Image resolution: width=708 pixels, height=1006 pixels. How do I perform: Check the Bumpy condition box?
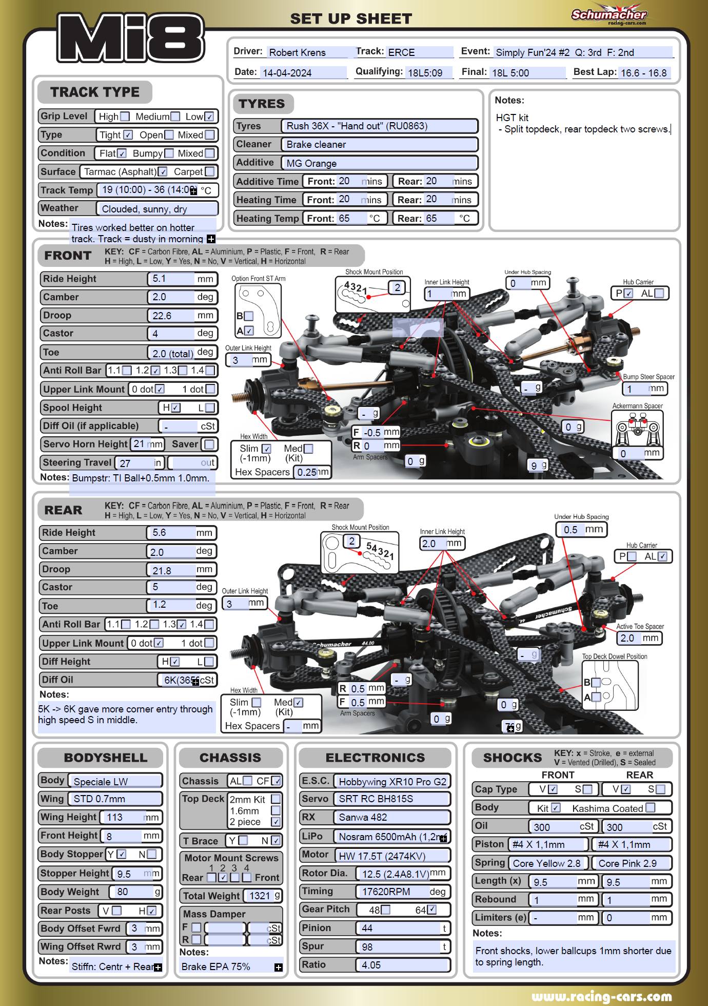(169, 153)
